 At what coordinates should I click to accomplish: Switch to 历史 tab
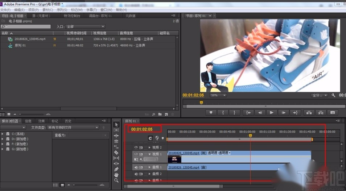(68, 121)
